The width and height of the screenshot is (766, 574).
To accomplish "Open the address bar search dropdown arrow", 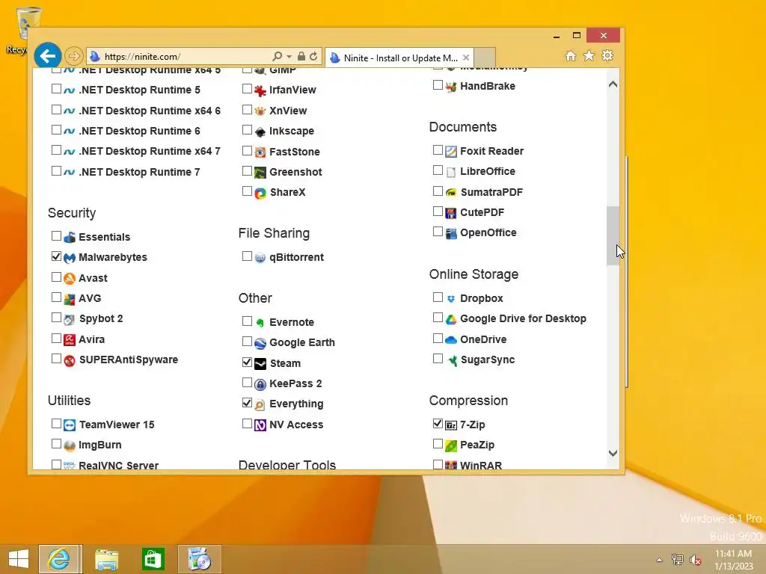I will pos(289,57).
